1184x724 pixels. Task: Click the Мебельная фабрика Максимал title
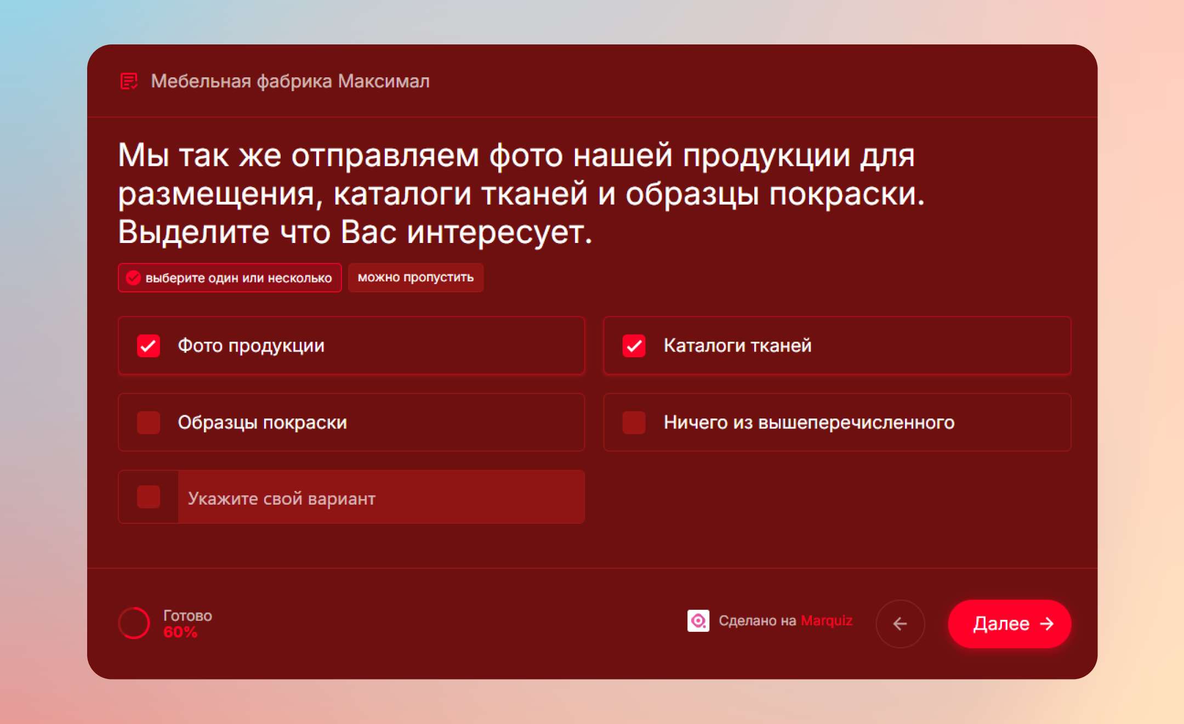coord(290,81)
